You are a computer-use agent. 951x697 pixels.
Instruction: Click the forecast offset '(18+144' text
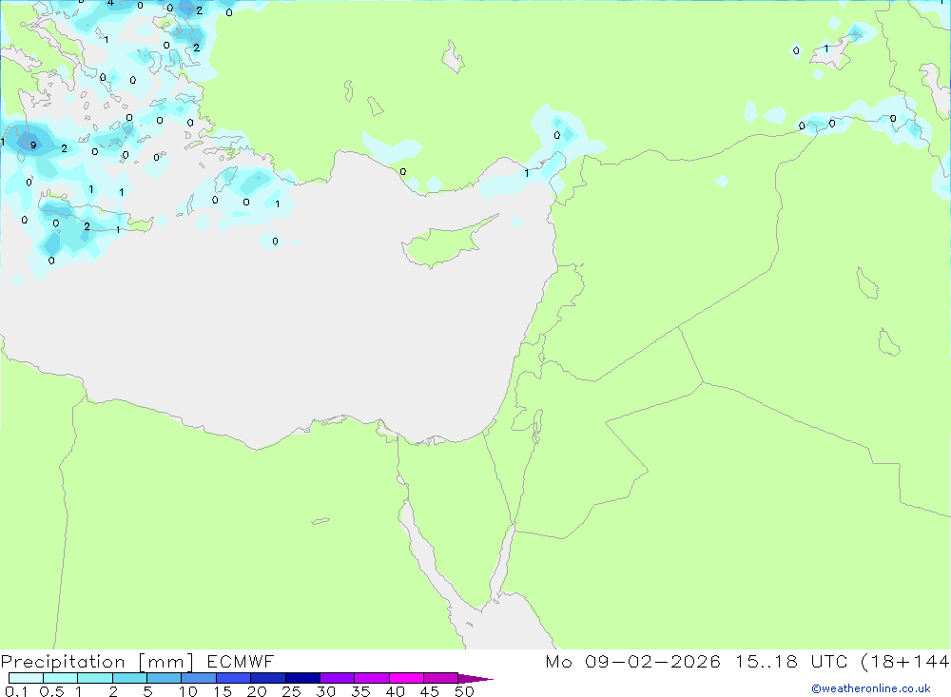pyautogui.click(x=905, y=662)
